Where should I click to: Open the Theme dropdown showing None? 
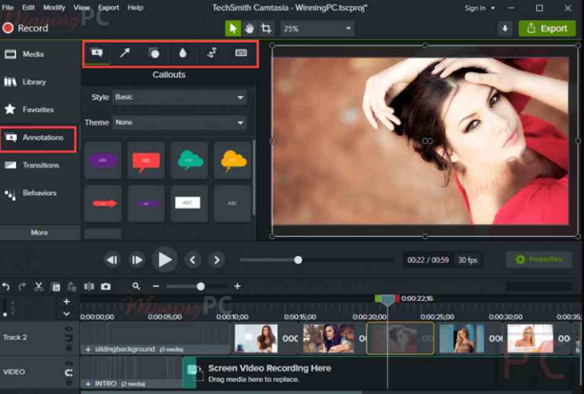(x=179, y=122)
